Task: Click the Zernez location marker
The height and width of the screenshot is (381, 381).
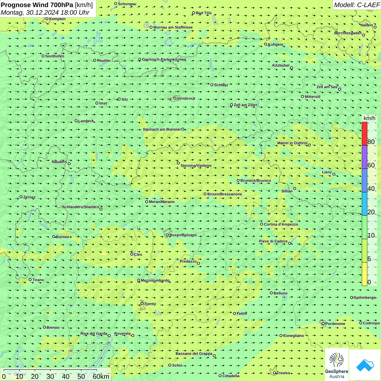Action: click(21, 197)
